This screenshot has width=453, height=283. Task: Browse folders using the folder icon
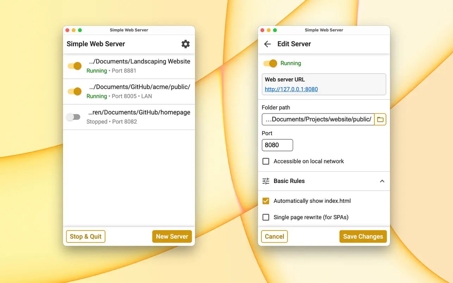(380, 119)
